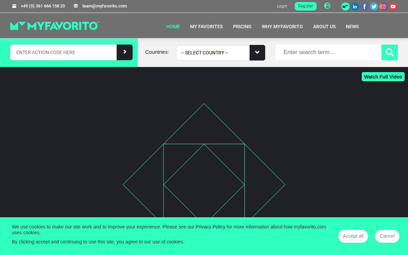Open the NEWS menu item
408x255 pixels.
352,27
